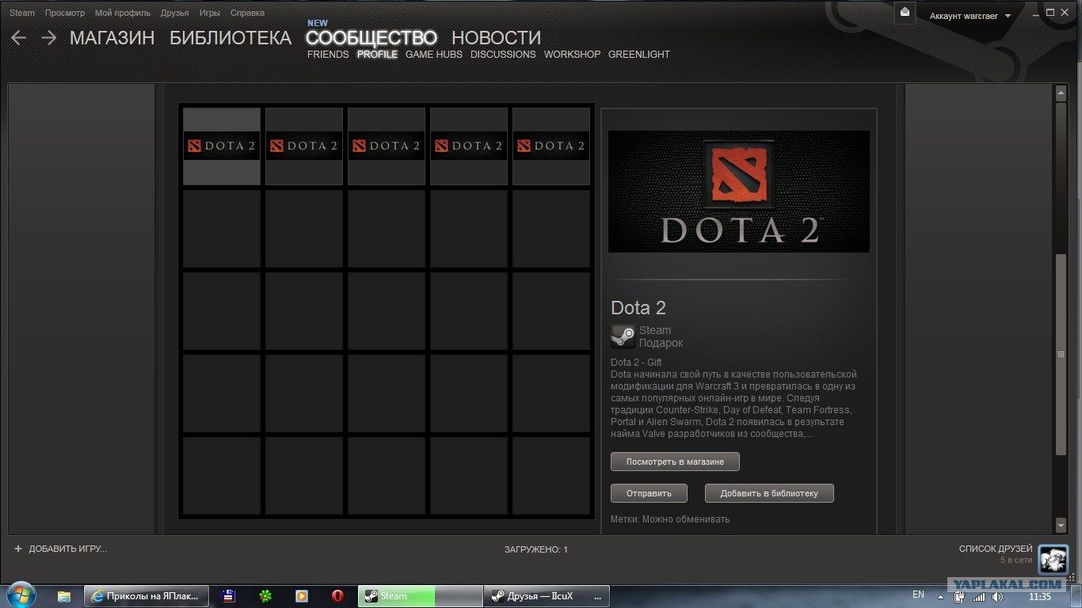Open the volume control in the system tray

(996, 596)
